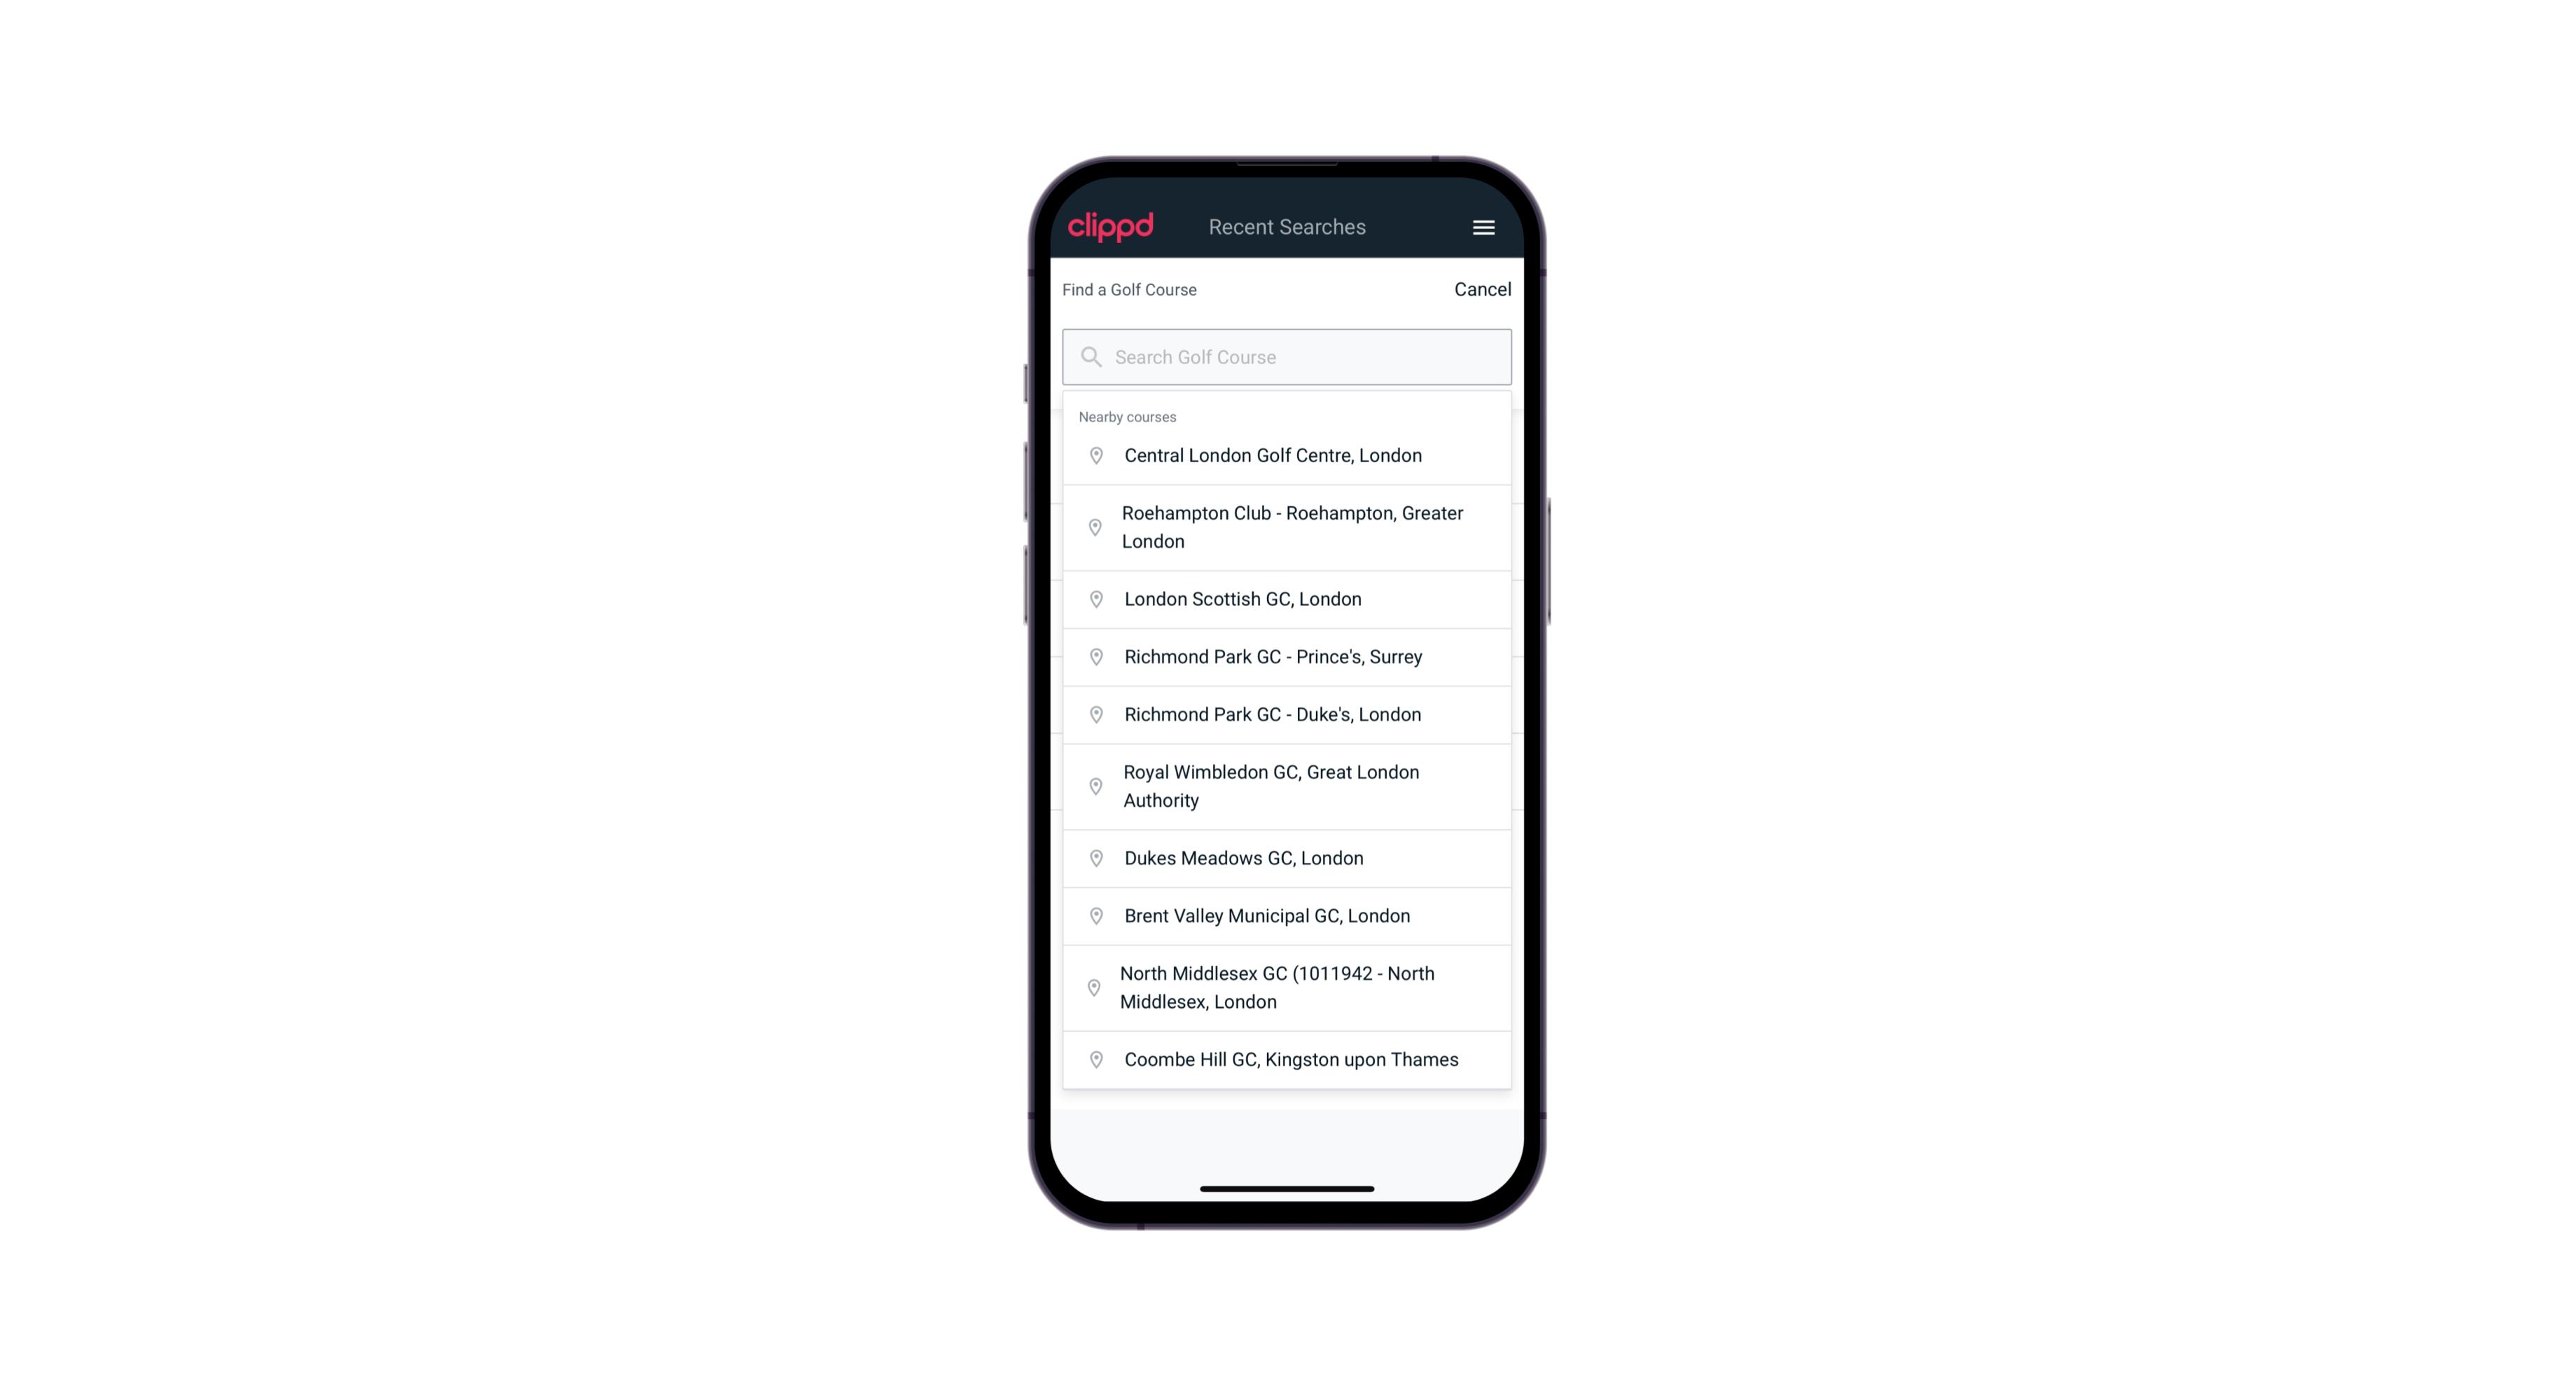Open Recent Searches screen header

click(x=1287, y=227)
